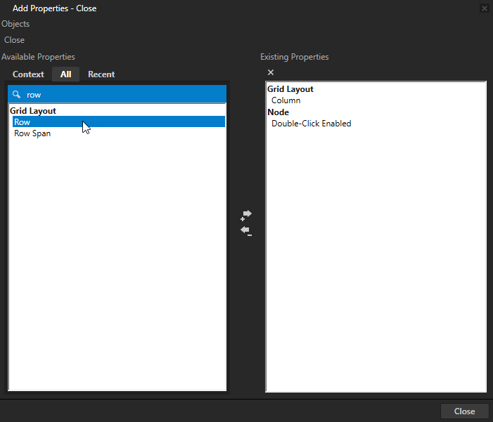Select Column in Existing Properties
This screenshot has width=493, height=422.
[x=286, y=100]
